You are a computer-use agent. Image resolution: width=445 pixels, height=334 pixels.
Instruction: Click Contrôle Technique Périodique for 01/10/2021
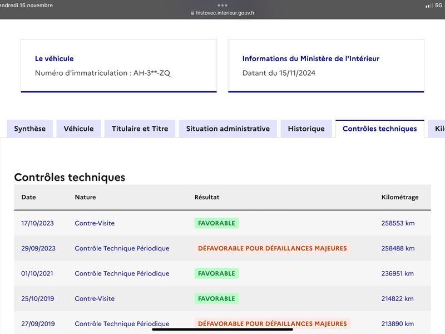pos(122,273)
